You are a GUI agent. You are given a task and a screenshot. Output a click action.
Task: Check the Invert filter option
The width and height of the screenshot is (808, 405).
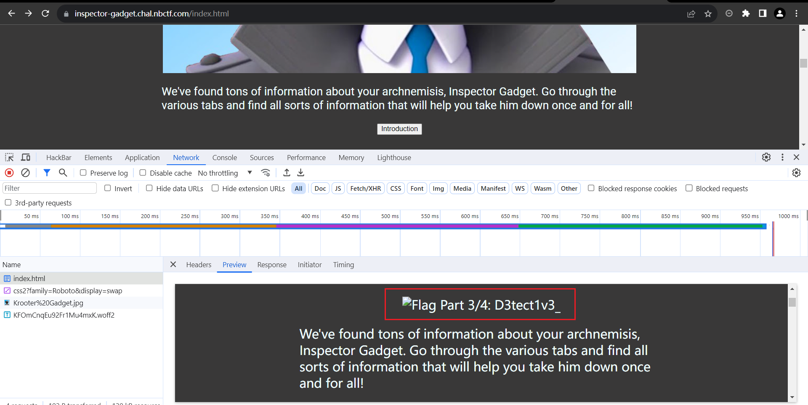108,188
